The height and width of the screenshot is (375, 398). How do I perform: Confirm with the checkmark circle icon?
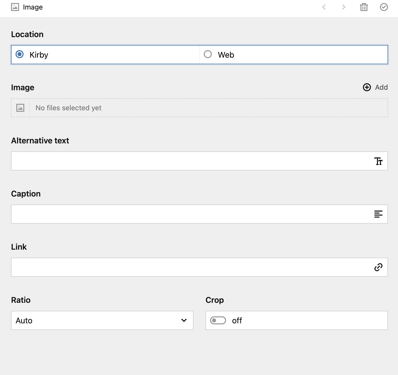pyautogui.click(x=384, y=7)
